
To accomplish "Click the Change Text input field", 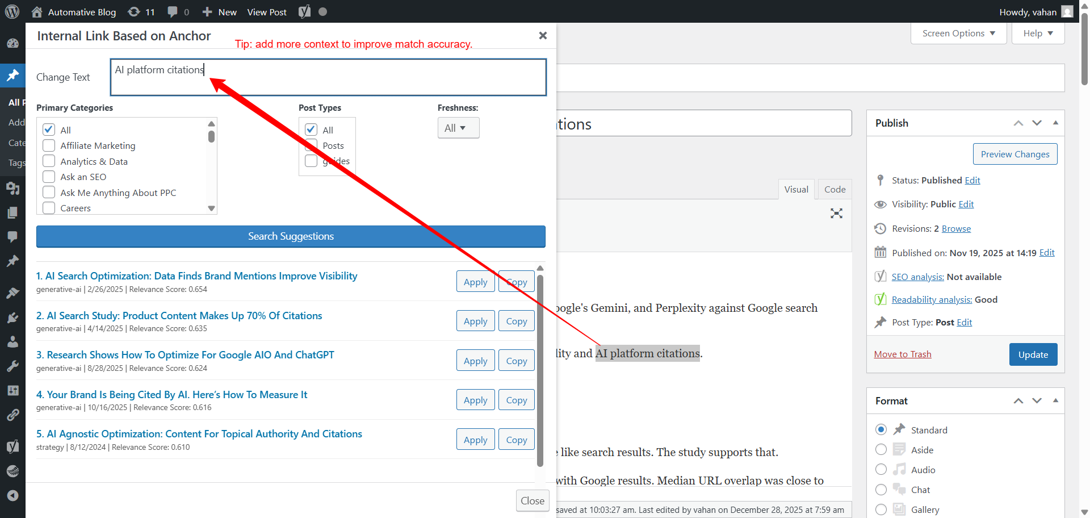I will click(x=328, y=77).
